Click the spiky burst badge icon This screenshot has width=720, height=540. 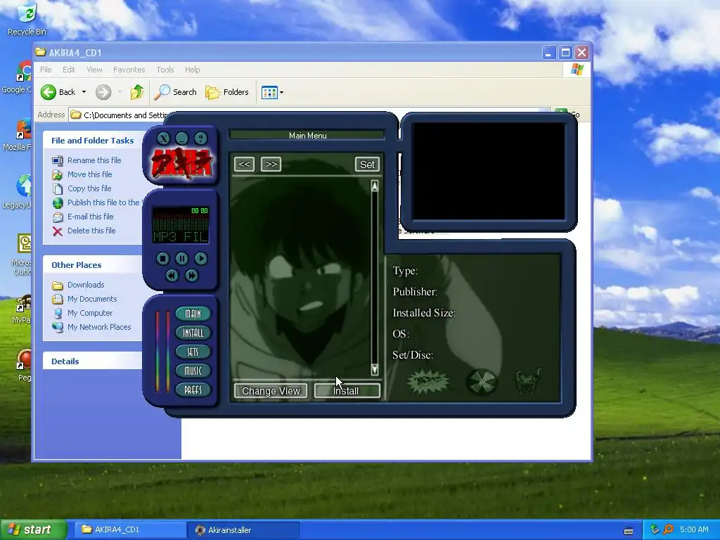tap(428, 382)
